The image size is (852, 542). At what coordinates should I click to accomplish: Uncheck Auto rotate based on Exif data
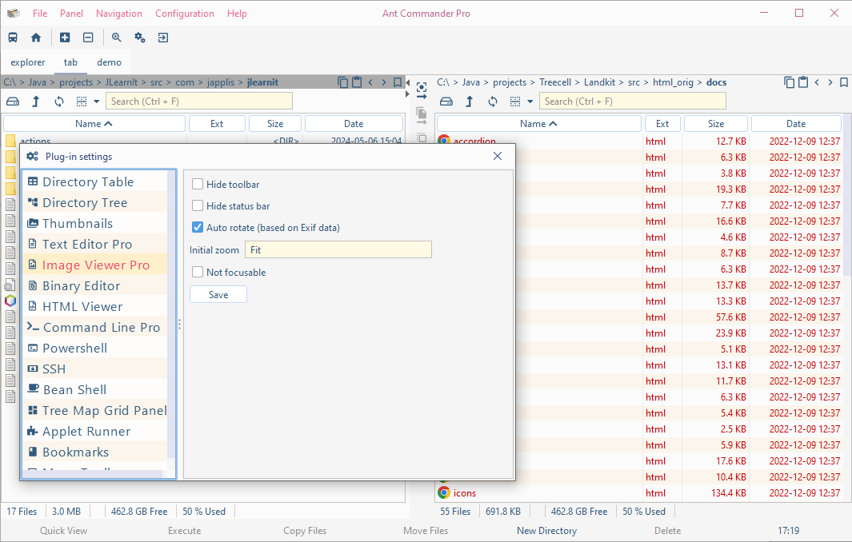pos(198,227)
